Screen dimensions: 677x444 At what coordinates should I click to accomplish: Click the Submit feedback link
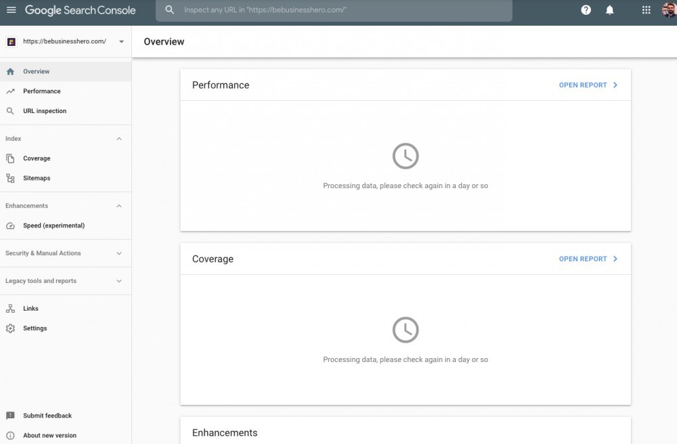(47, 416)
